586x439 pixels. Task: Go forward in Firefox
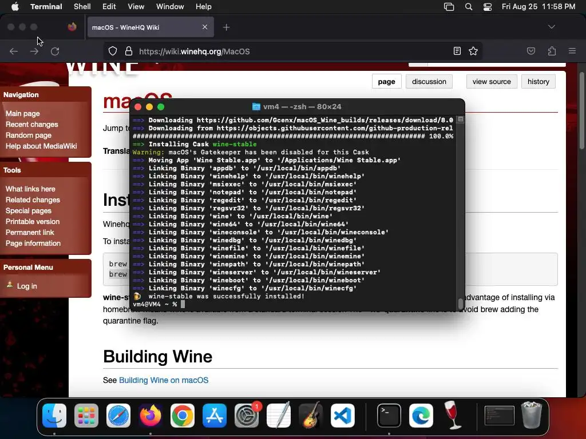point(34,51)
